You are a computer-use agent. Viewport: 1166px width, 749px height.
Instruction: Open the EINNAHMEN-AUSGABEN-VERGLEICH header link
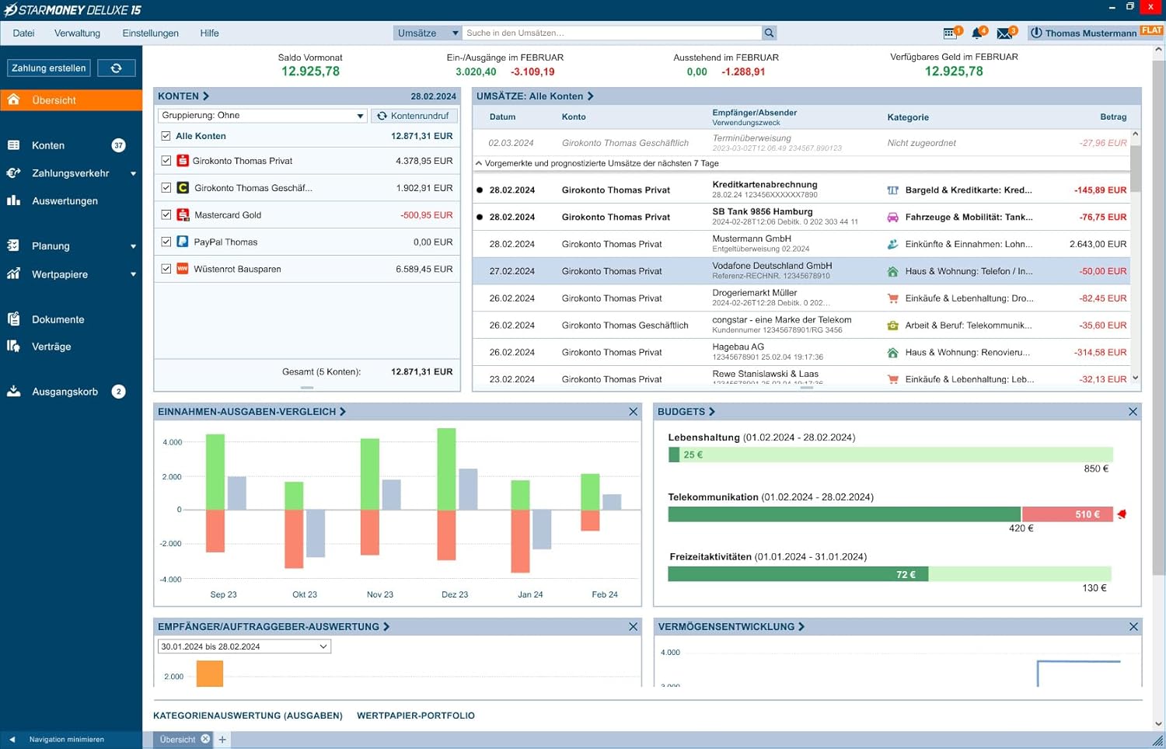pyautogui.click(x=252, y=412)
